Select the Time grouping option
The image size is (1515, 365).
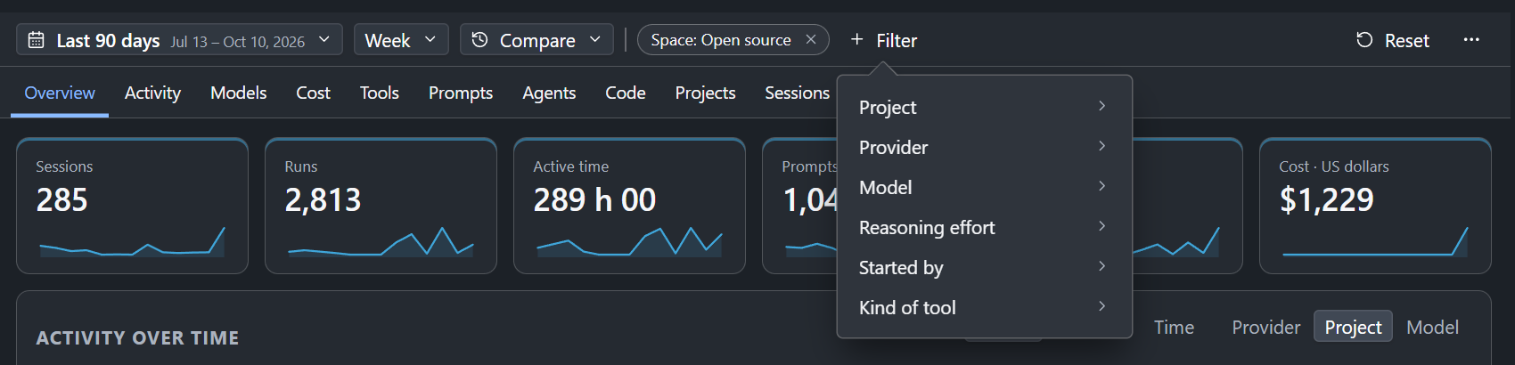click(x=1174, y=328)
